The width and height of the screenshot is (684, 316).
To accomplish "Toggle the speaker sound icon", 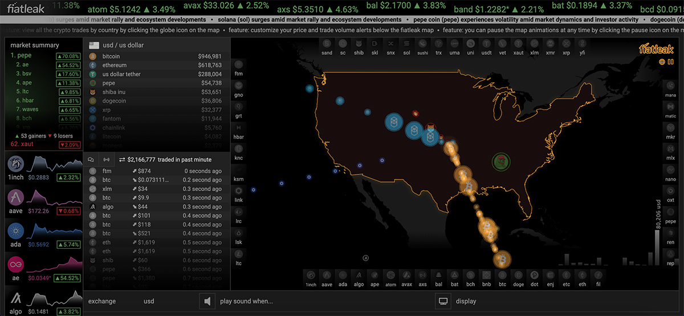I will coord(207,301).
